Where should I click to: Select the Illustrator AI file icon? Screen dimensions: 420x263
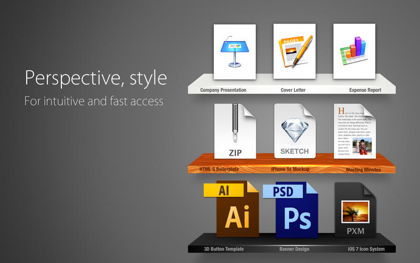[231, 209]
